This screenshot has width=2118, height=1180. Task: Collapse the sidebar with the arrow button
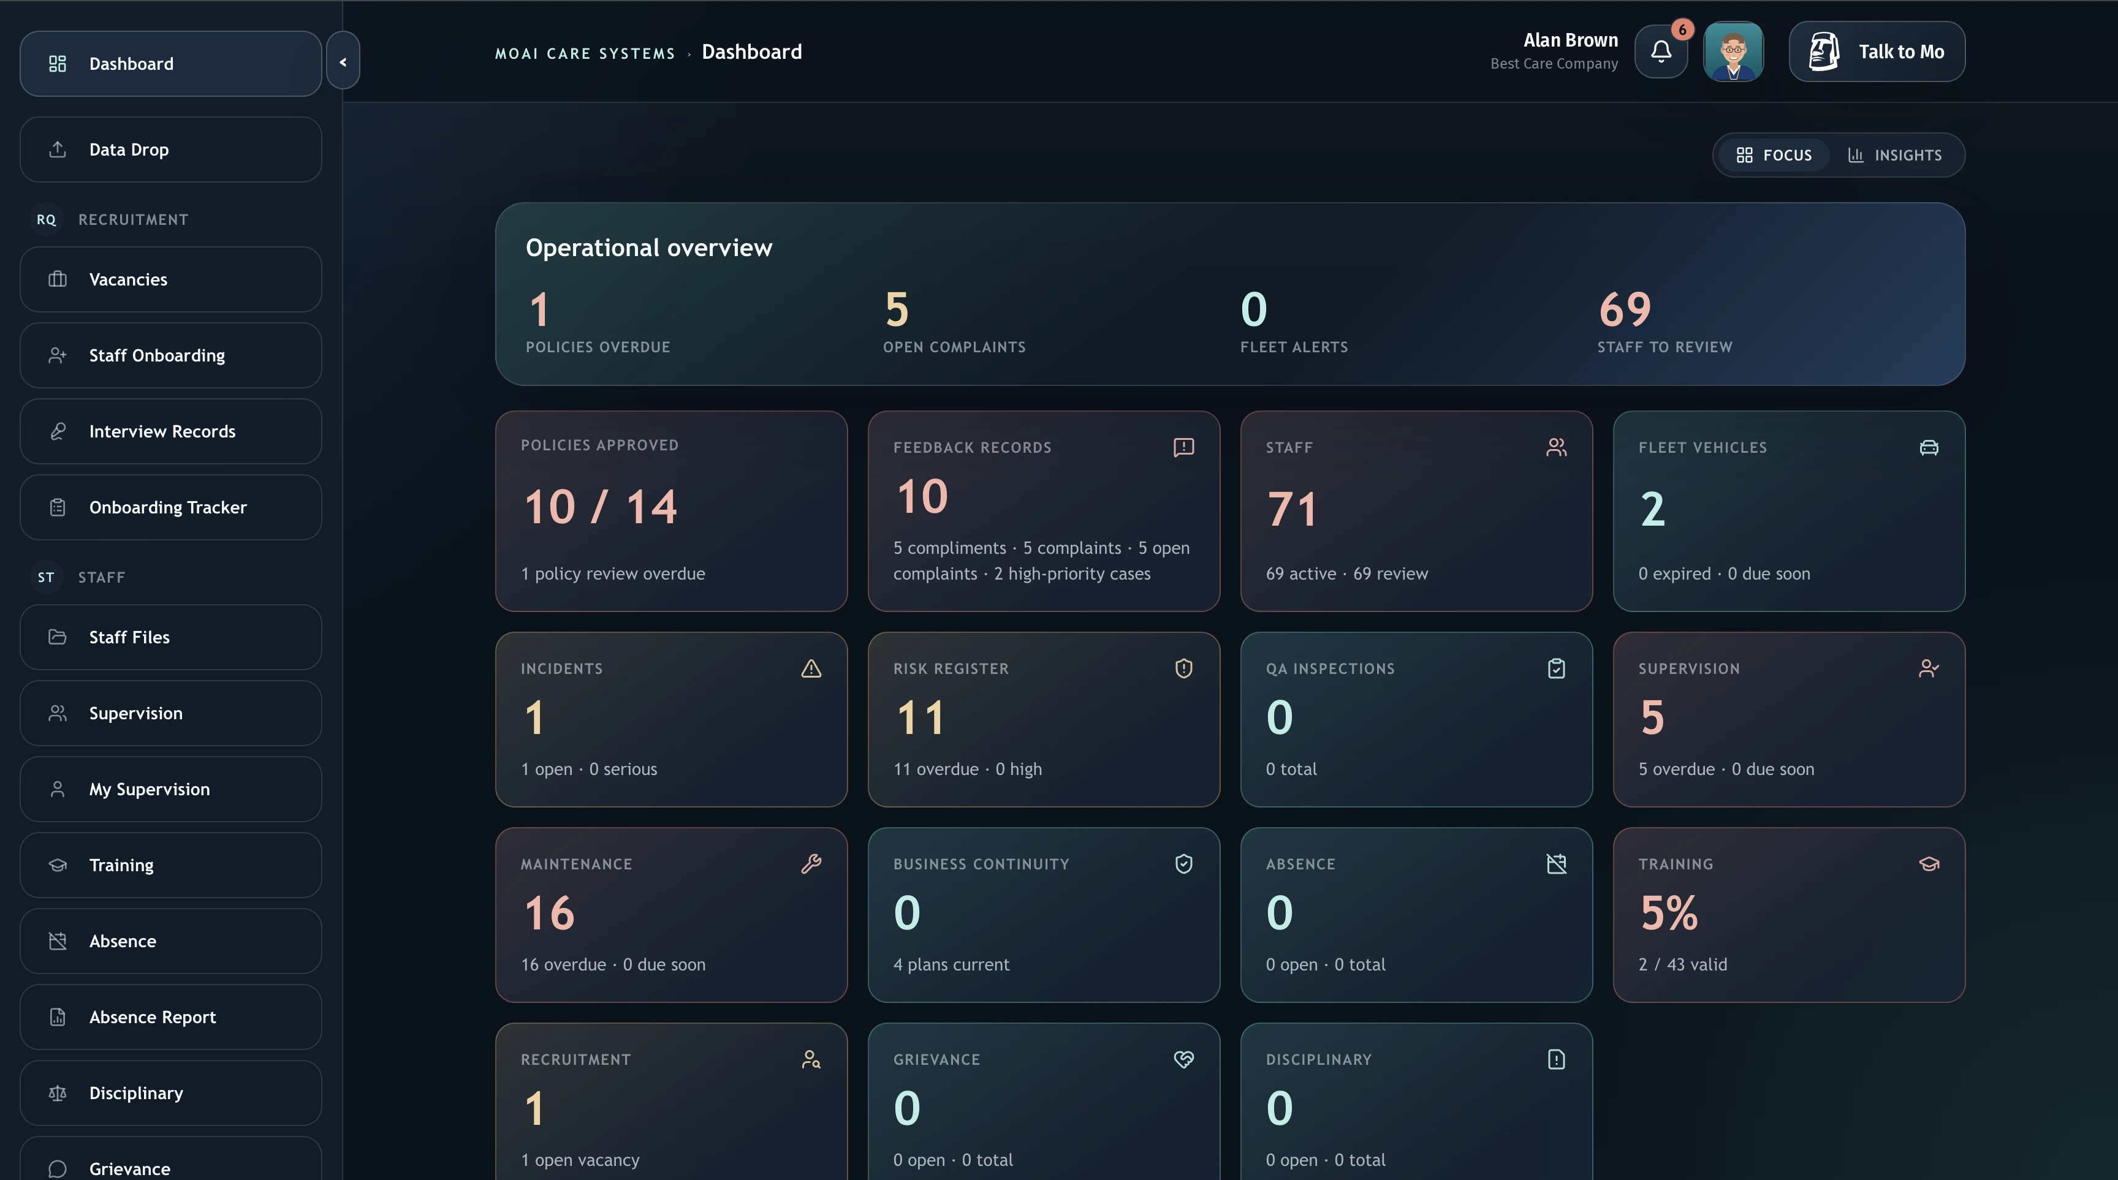pyautogui.click(x=343, y=62)
